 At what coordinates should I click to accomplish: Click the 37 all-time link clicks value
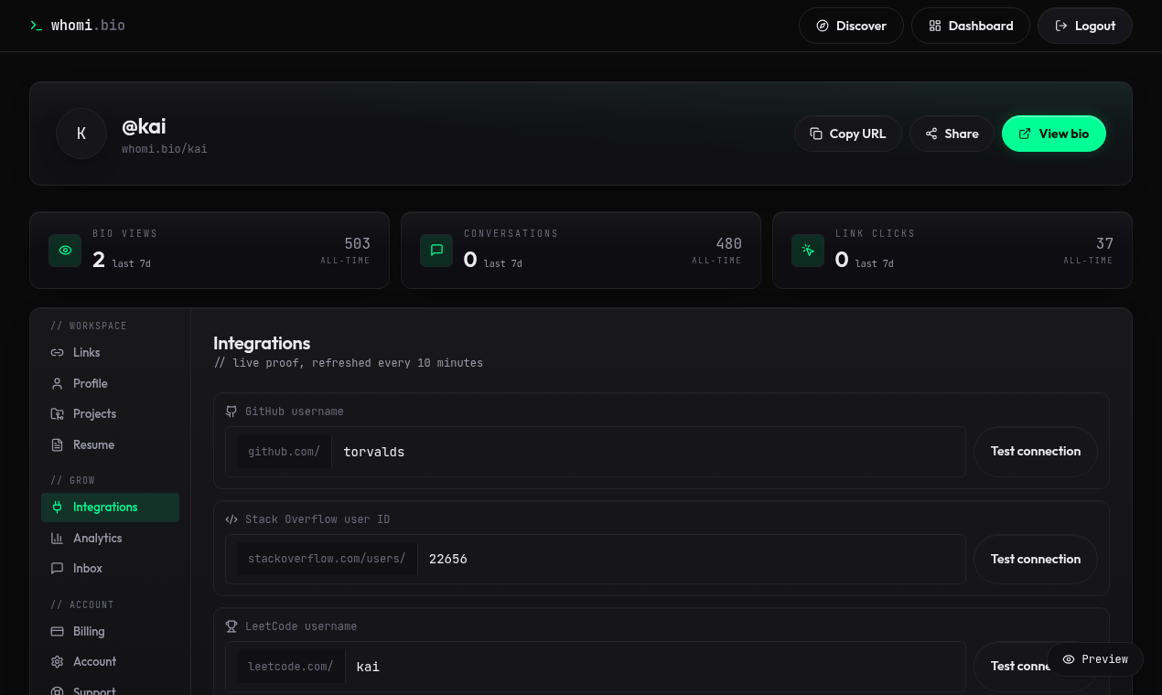coord(1104,243)
